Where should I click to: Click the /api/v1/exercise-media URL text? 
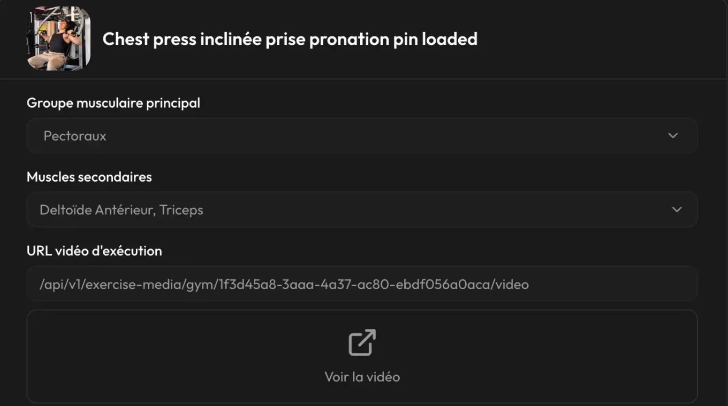pos(112,284)
